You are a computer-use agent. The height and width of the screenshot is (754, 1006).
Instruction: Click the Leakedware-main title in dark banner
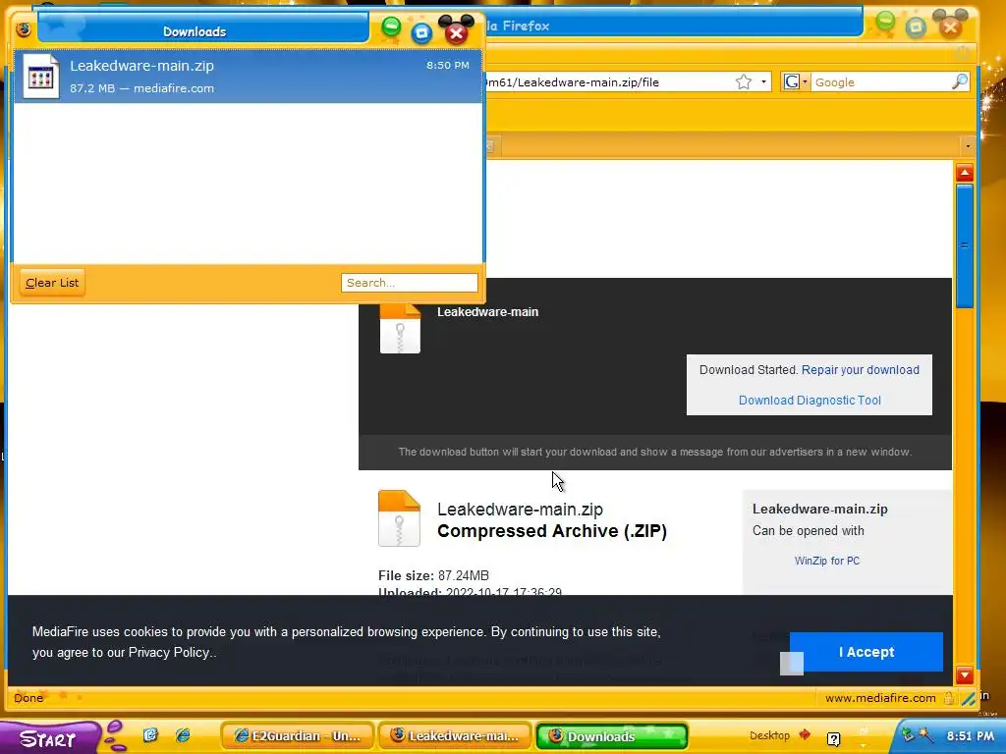click(487, 312)
